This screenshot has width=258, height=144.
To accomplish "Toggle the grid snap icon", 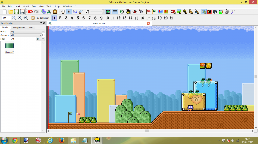I will click(x=115, y=12).
